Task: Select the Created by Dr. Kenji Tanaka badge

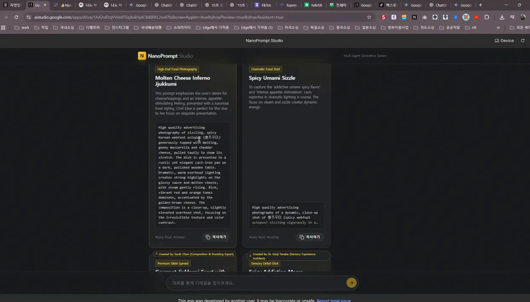Action: [x=289, y=256]
